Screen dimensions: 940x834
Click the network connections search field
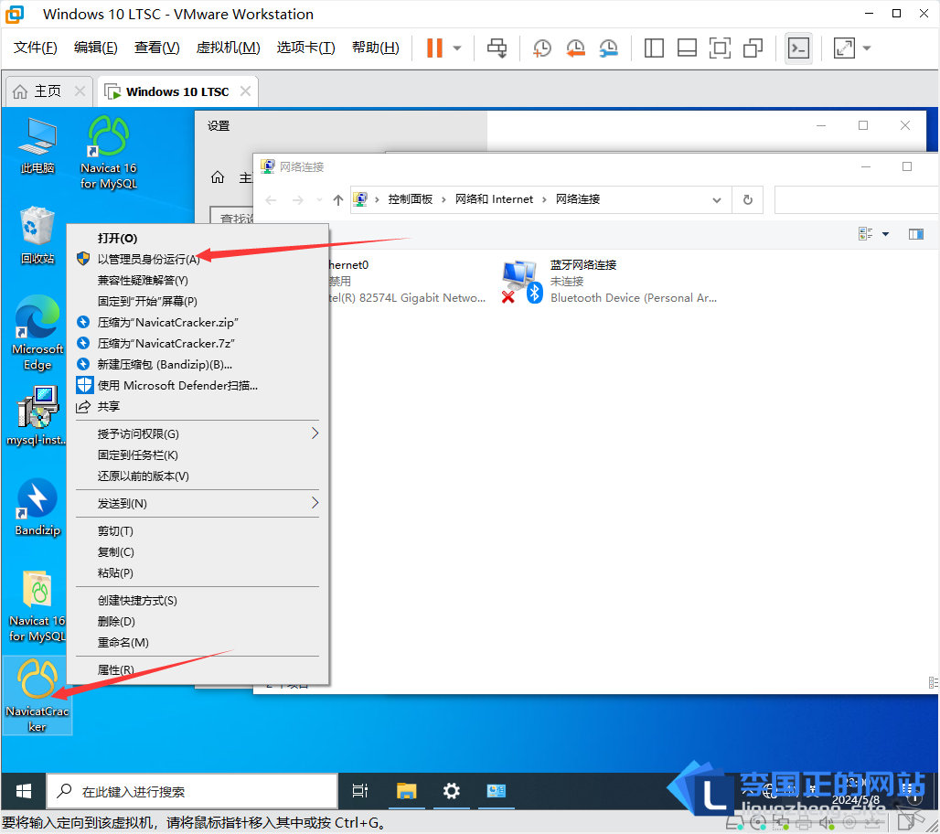coord(858,199)
